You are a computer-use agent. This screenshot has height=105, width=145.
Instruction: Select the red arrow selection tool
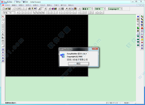coord(3,17)
